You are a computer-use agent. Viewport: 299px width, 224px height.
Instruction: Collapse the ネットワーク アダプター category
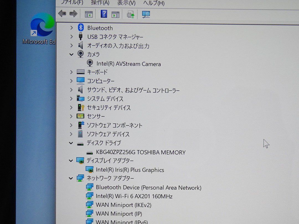coord(71,178)
